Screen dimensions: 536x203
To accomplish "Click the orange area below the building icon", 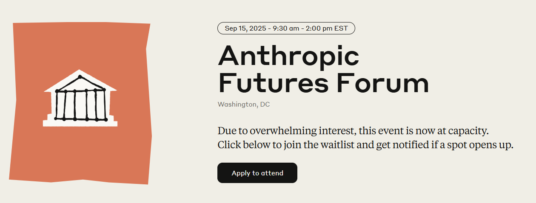I will pos(80,153).
